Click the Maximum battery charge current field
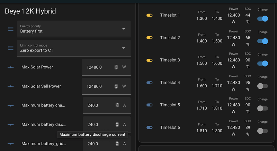Image resolution: width=277 pixels, height=151 pixels. click(x=107, y=105)
